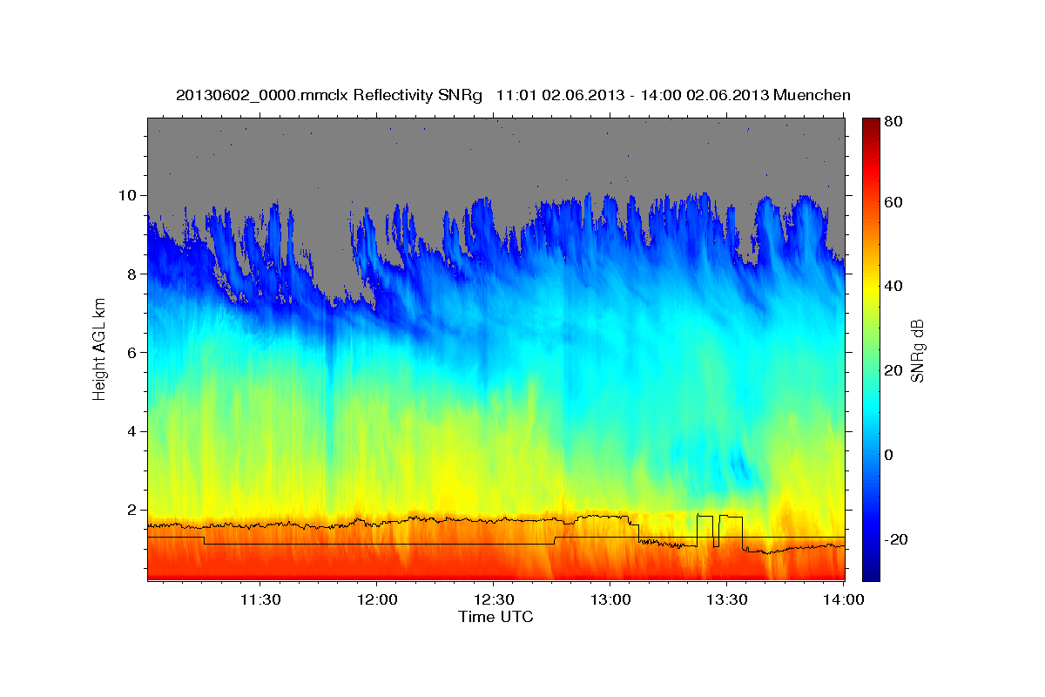The image size is (1045, 697).
Task: Click the 'SNRg dB' colorbar label
Action: [x=917, y=349]
